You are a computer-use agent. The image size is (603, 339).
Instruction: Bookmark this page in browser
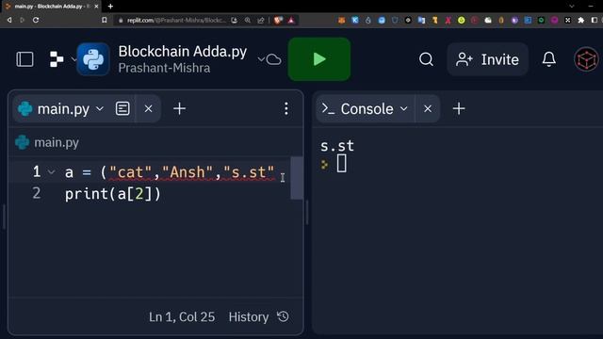(105, 20)
